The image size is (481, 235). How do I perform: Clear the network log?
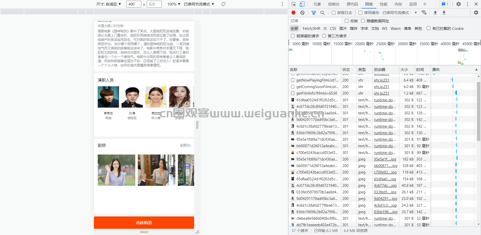click(302, 13)
